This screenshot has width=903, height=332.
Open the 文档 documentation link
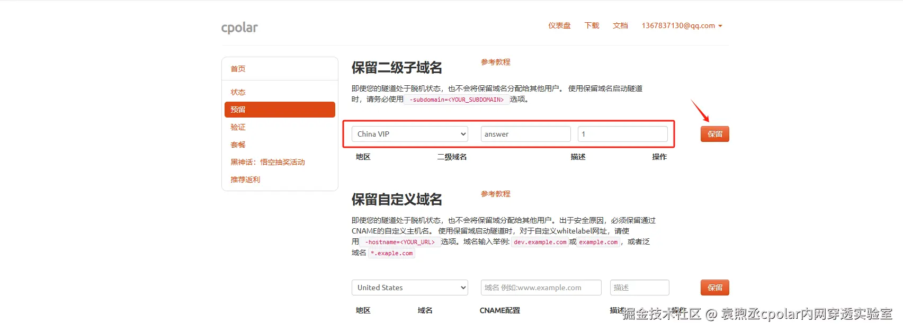pos(620,25)
